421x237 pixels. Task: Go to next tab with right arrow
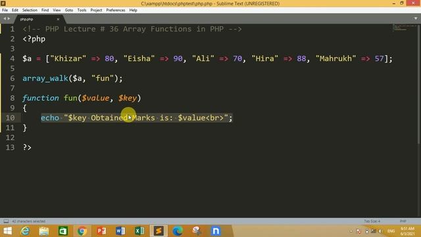(x=9, y=18)
